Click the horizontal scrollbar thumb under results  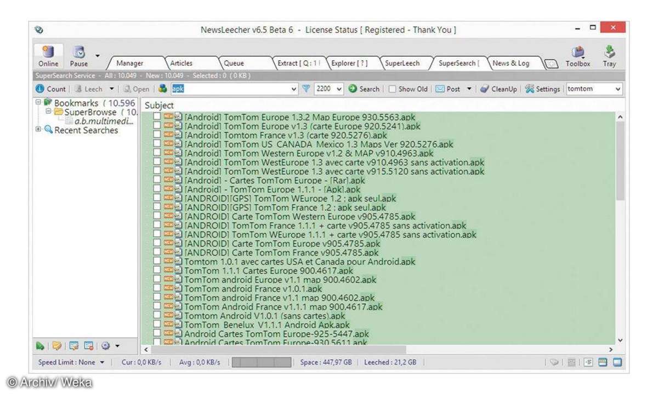click(279, 349)
